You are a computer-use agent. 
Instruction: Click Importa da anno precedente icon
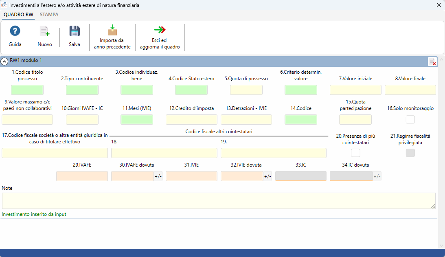[112, 30]
